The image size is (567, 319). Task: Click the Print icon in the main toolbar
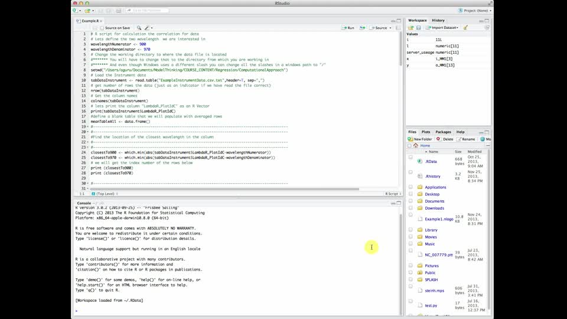click(119, 11)
